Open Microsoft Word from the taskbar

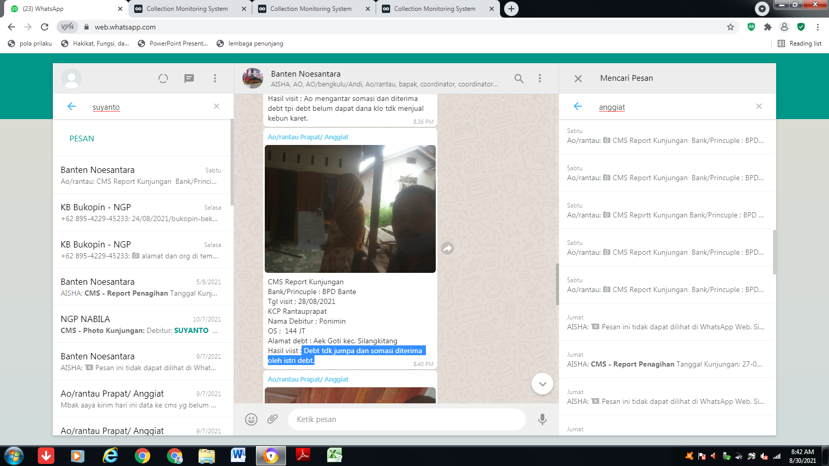pos(238,456)
